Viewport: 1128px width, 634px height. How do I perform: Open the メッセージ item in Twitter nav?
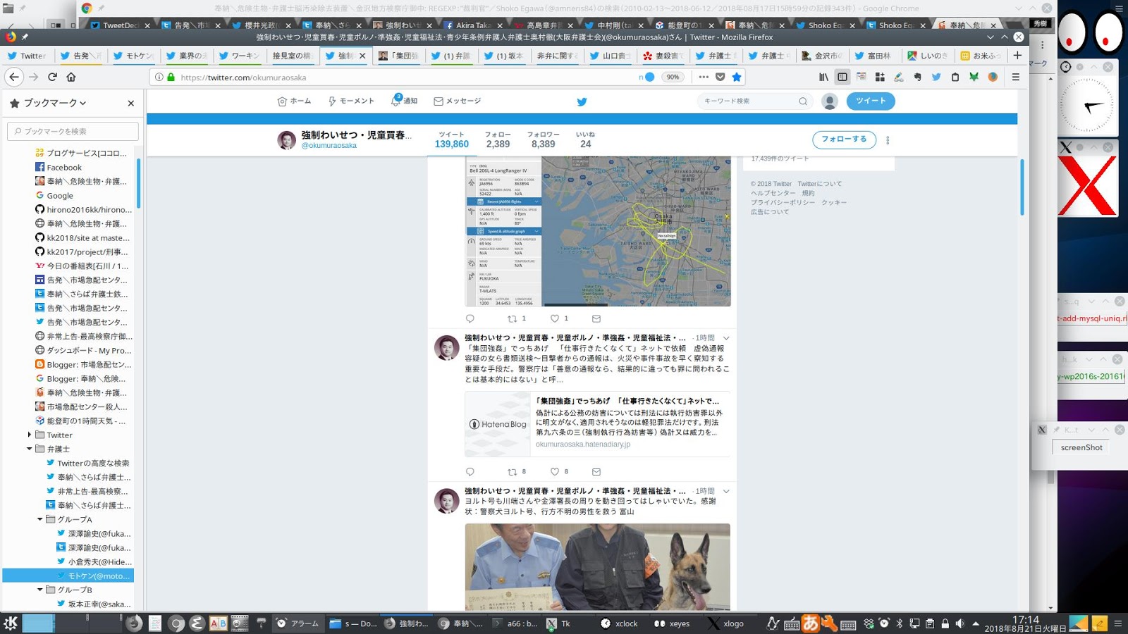(x=457, y=101)
